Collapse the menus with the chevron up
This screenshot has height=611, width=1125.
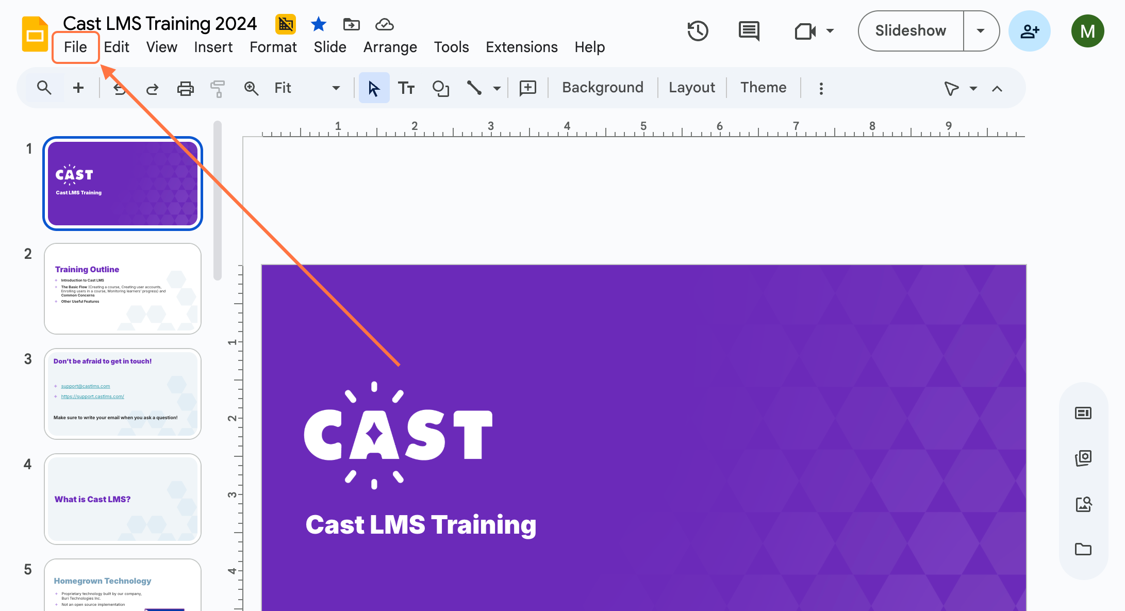tap(997, 89)
